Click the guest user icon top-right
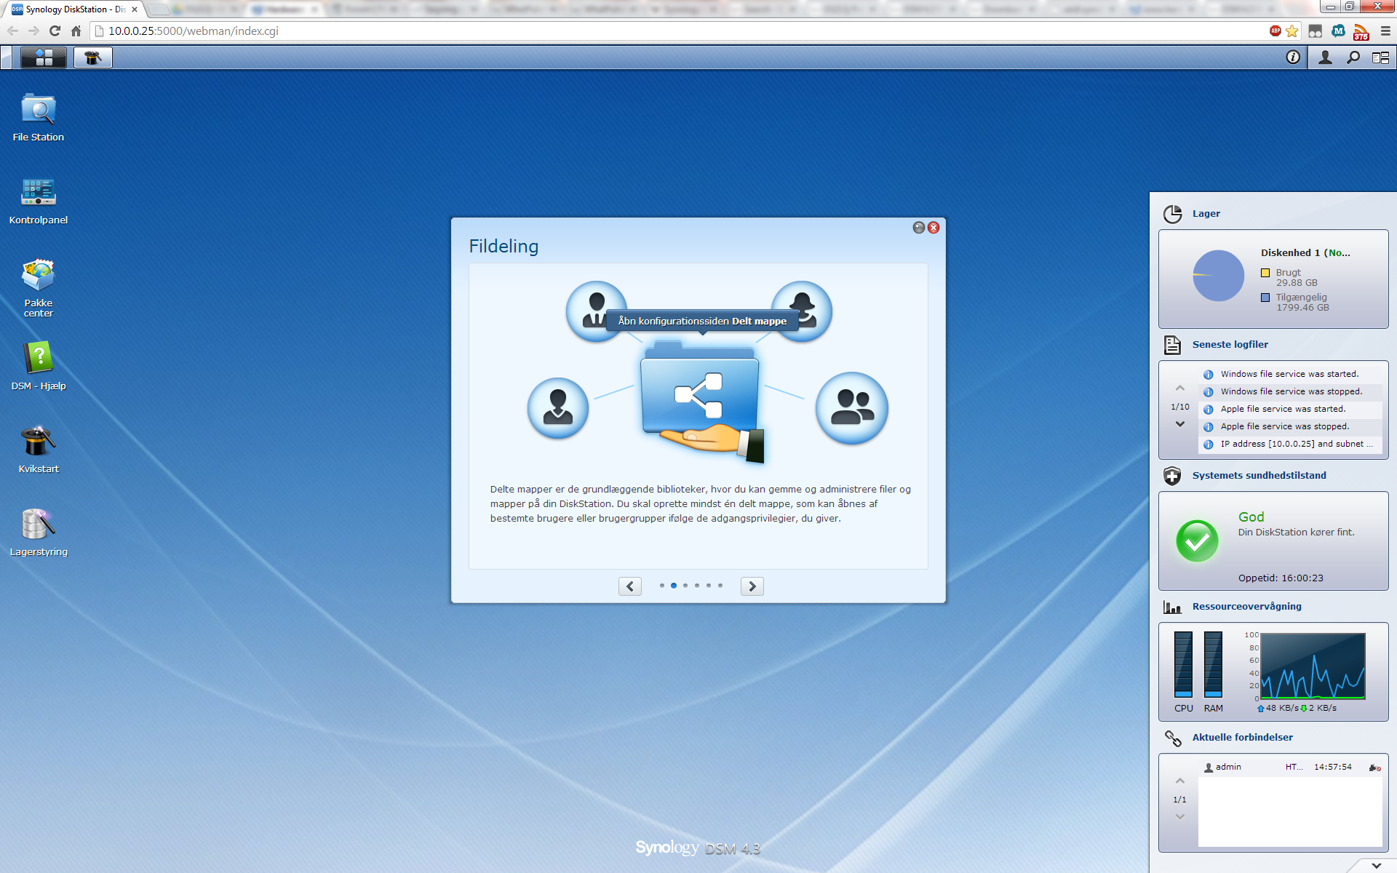 coord(802,311)
